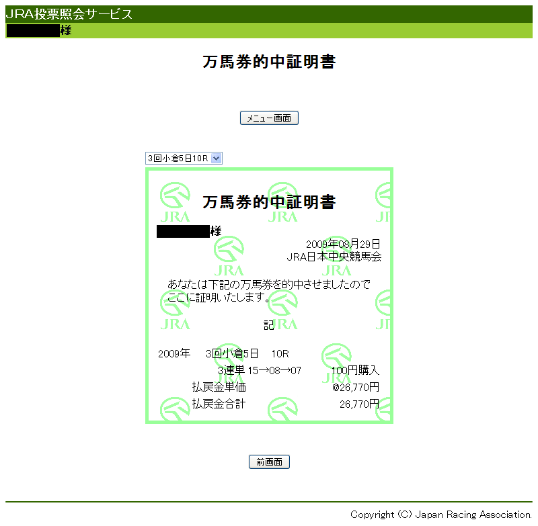Viewport: 538px width, 526px height.
Task: Click the page heading 万馬券的中証明書 above the menu button
Action: 269,62
